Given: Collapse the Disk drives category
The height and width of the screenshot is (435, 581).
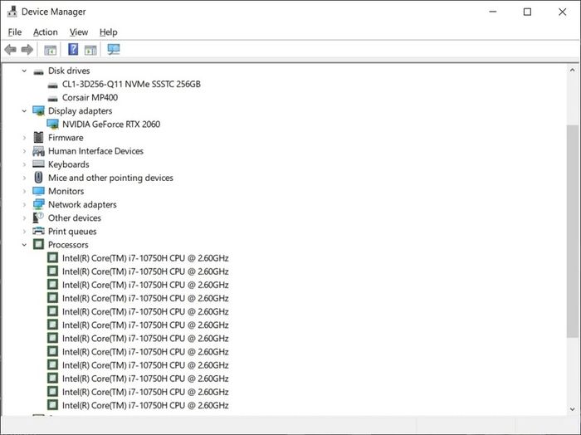Looking at the screenshot, I should coord(24,71).
